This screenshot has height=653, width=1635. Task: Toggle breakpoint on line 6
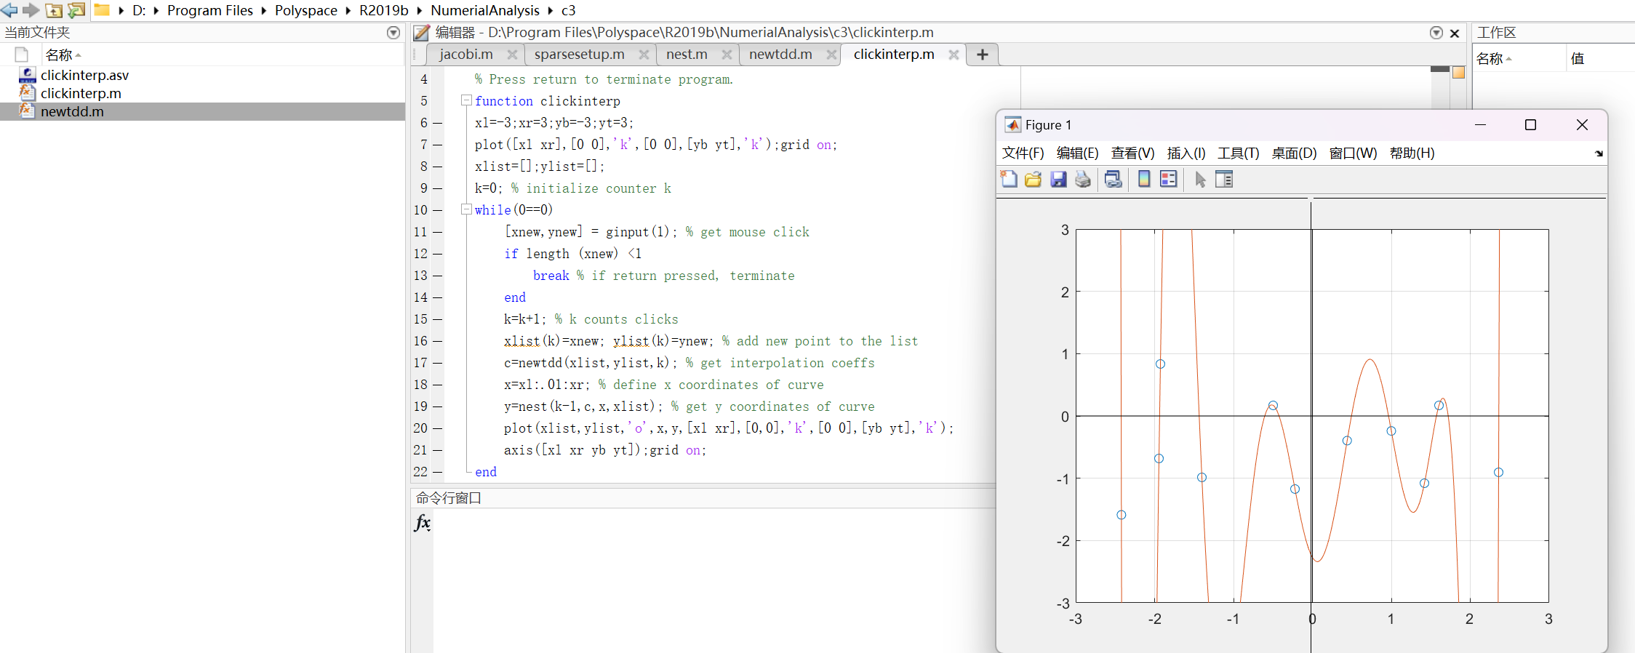(x=437, y=123)
